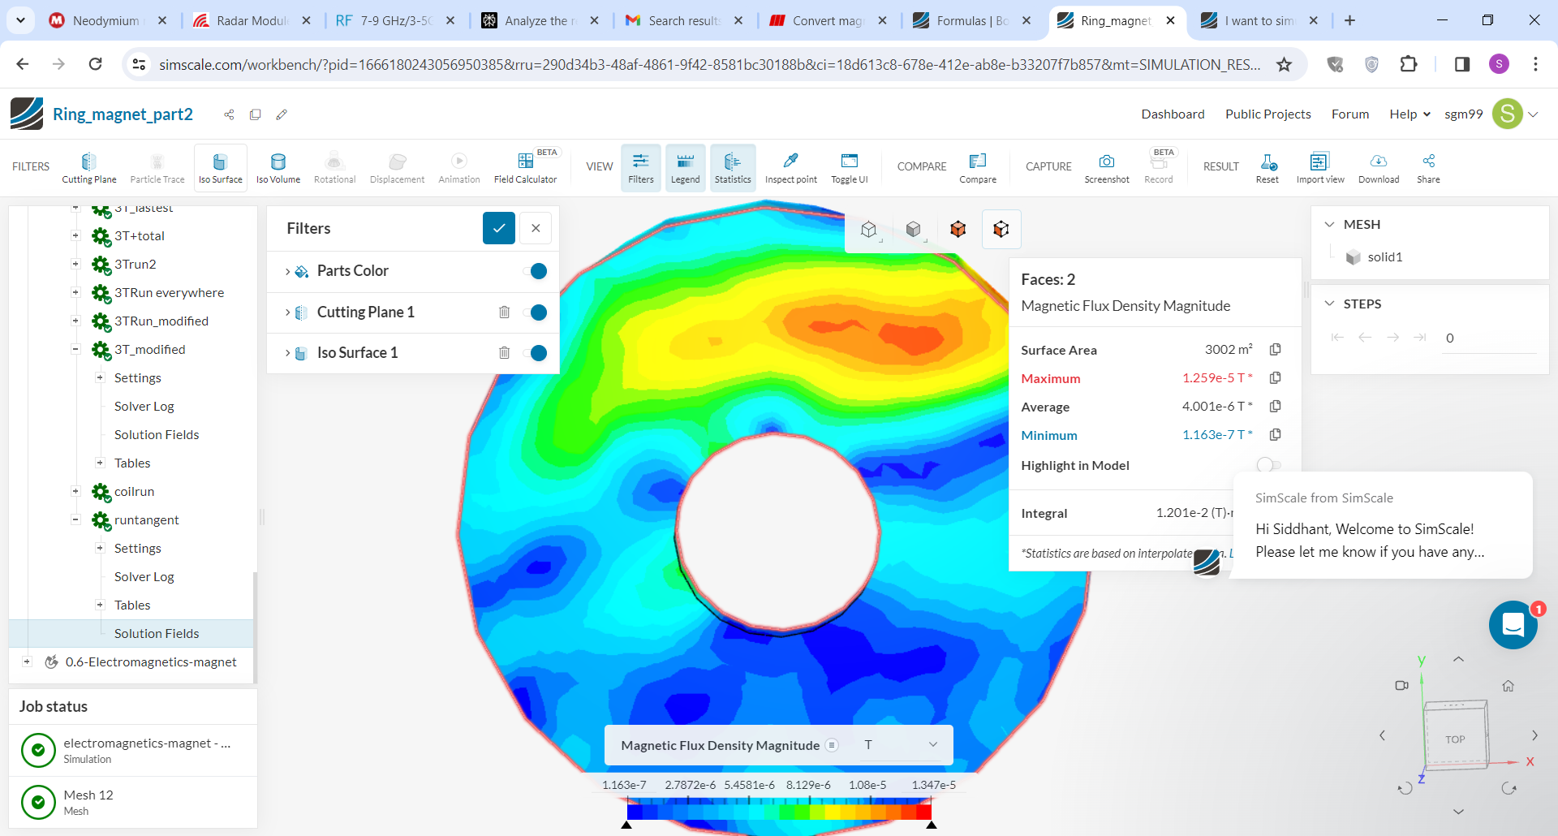Image resolution: width=1558 pixels, height=836 pixels.
Task: Download the simulation results
Action: coord(1379,167)
